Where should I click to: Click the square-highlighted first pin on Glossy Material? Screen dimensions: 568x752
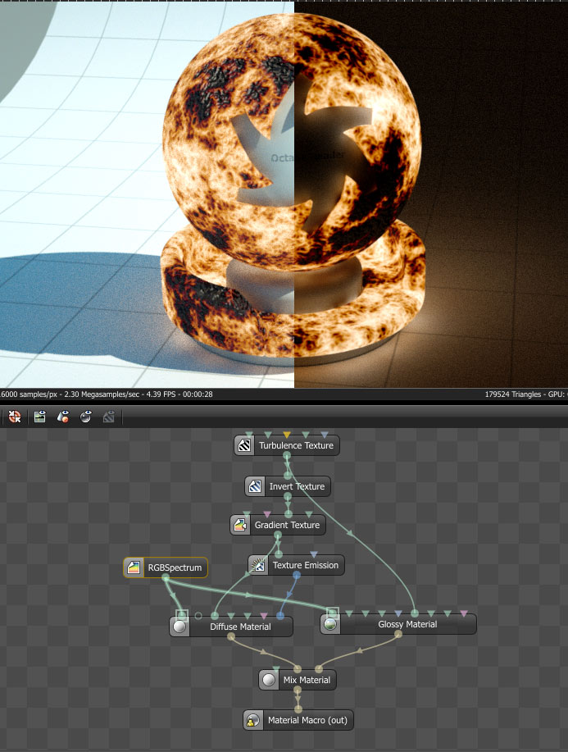click(333, 613)
